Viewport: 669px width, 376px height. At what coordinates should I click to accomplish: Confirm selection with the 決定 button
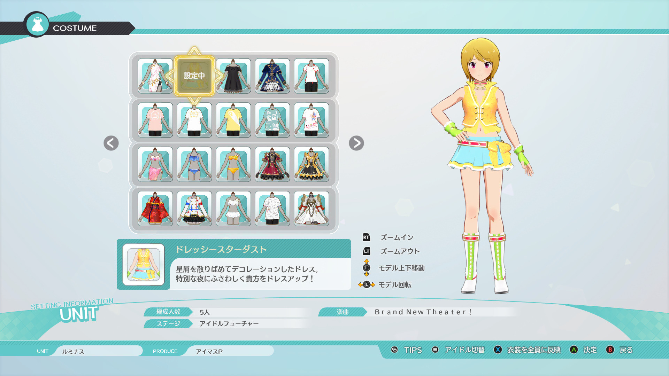(590, 350)
